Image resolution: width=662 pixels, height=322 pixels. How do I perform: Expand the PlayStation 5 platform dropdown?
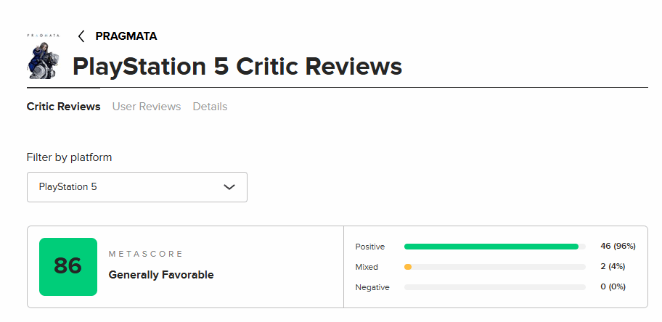pyautogui.click(x=137, y=187)
